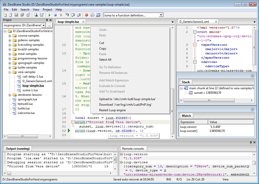This screenshot has height=184, width=259.
Task: Expand the programming-lessons folder
Action: (10, 59)
